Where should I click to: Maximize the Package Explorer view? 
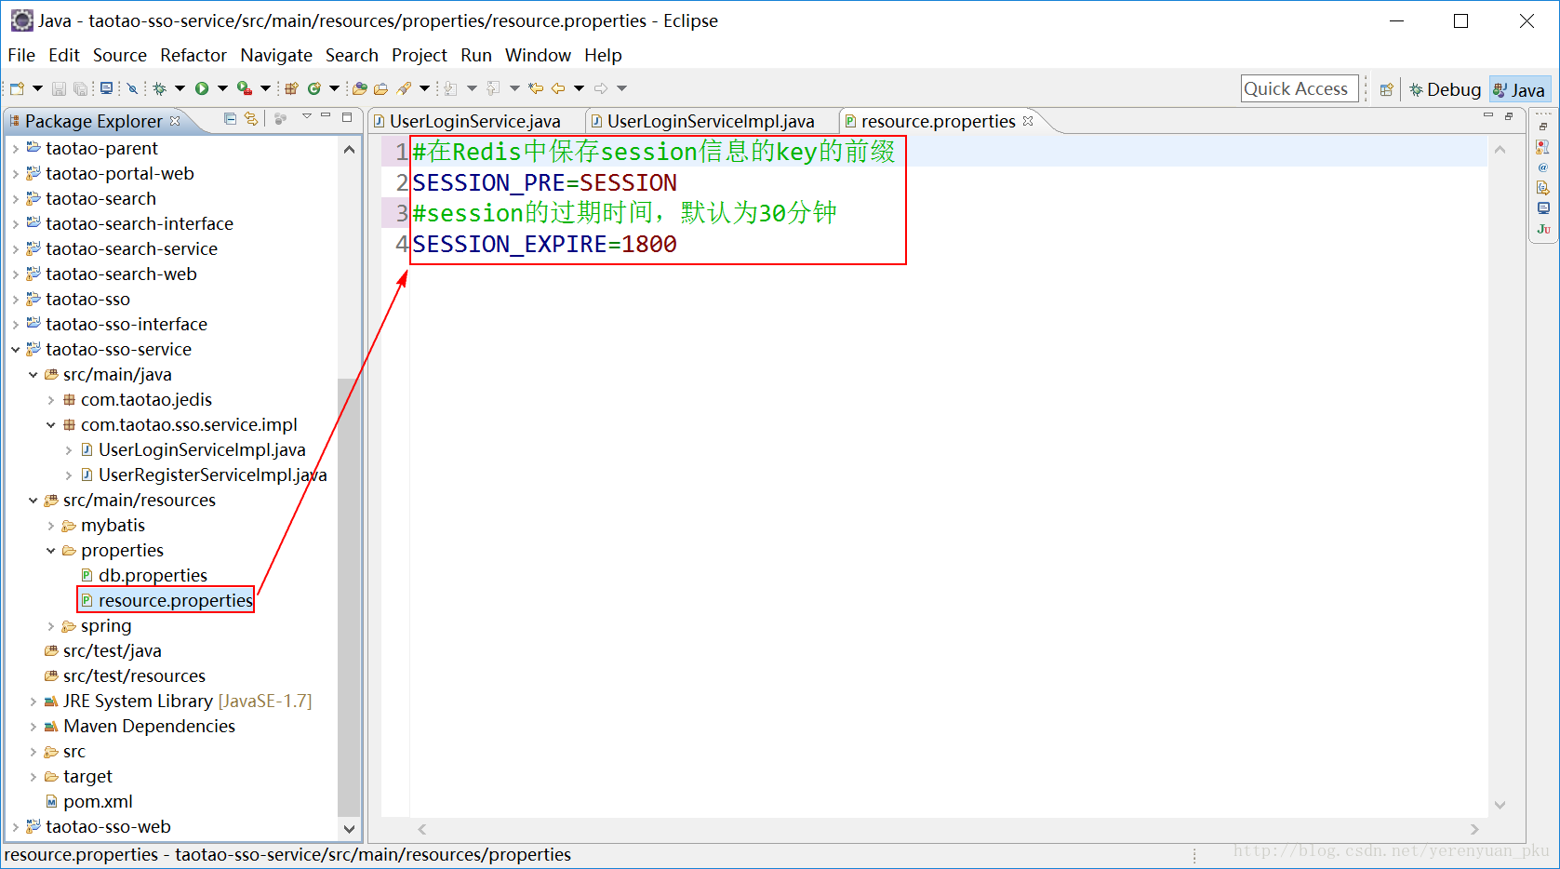click(347, 117)
